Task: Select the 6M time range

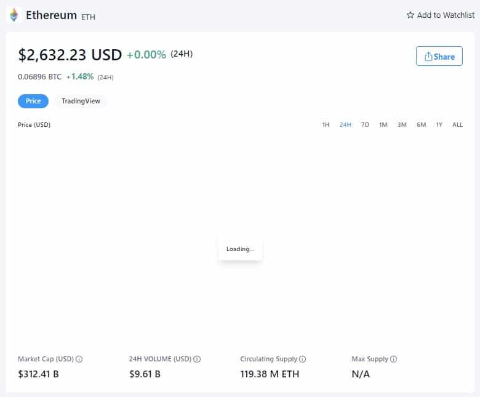Action: [421, 124]
